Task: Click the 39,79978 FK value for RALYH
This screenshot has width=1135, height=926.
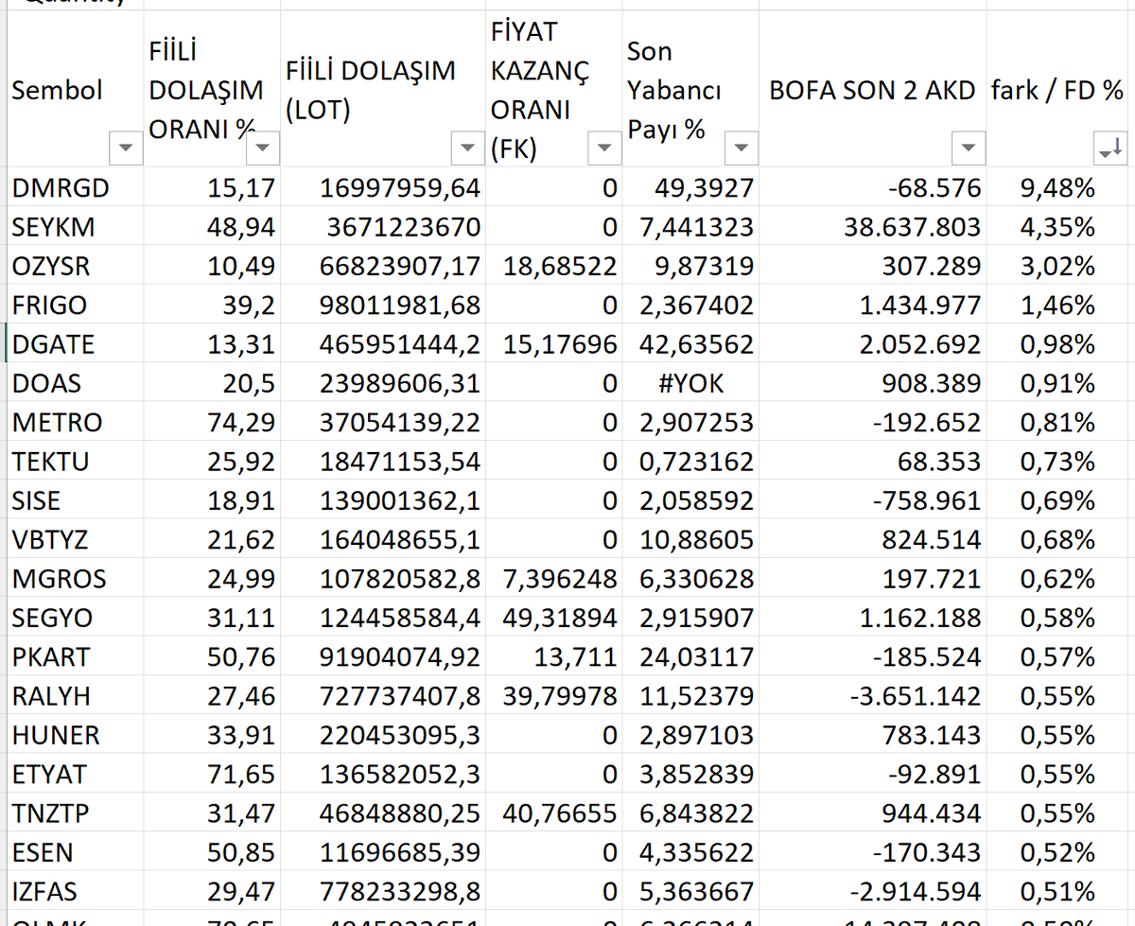Action: tap(553, 696)
